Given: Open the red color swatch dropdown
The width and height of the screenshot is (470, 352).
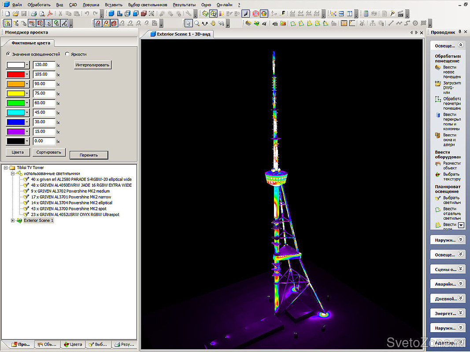Looking at the screenshot, I should click(x=27, y=74).
